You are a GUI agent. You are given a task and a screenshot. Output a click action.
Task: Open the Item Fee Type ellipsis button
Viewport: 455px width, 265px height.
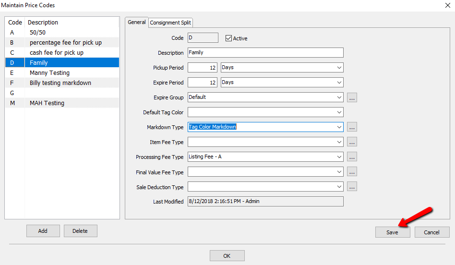point(352,142)
